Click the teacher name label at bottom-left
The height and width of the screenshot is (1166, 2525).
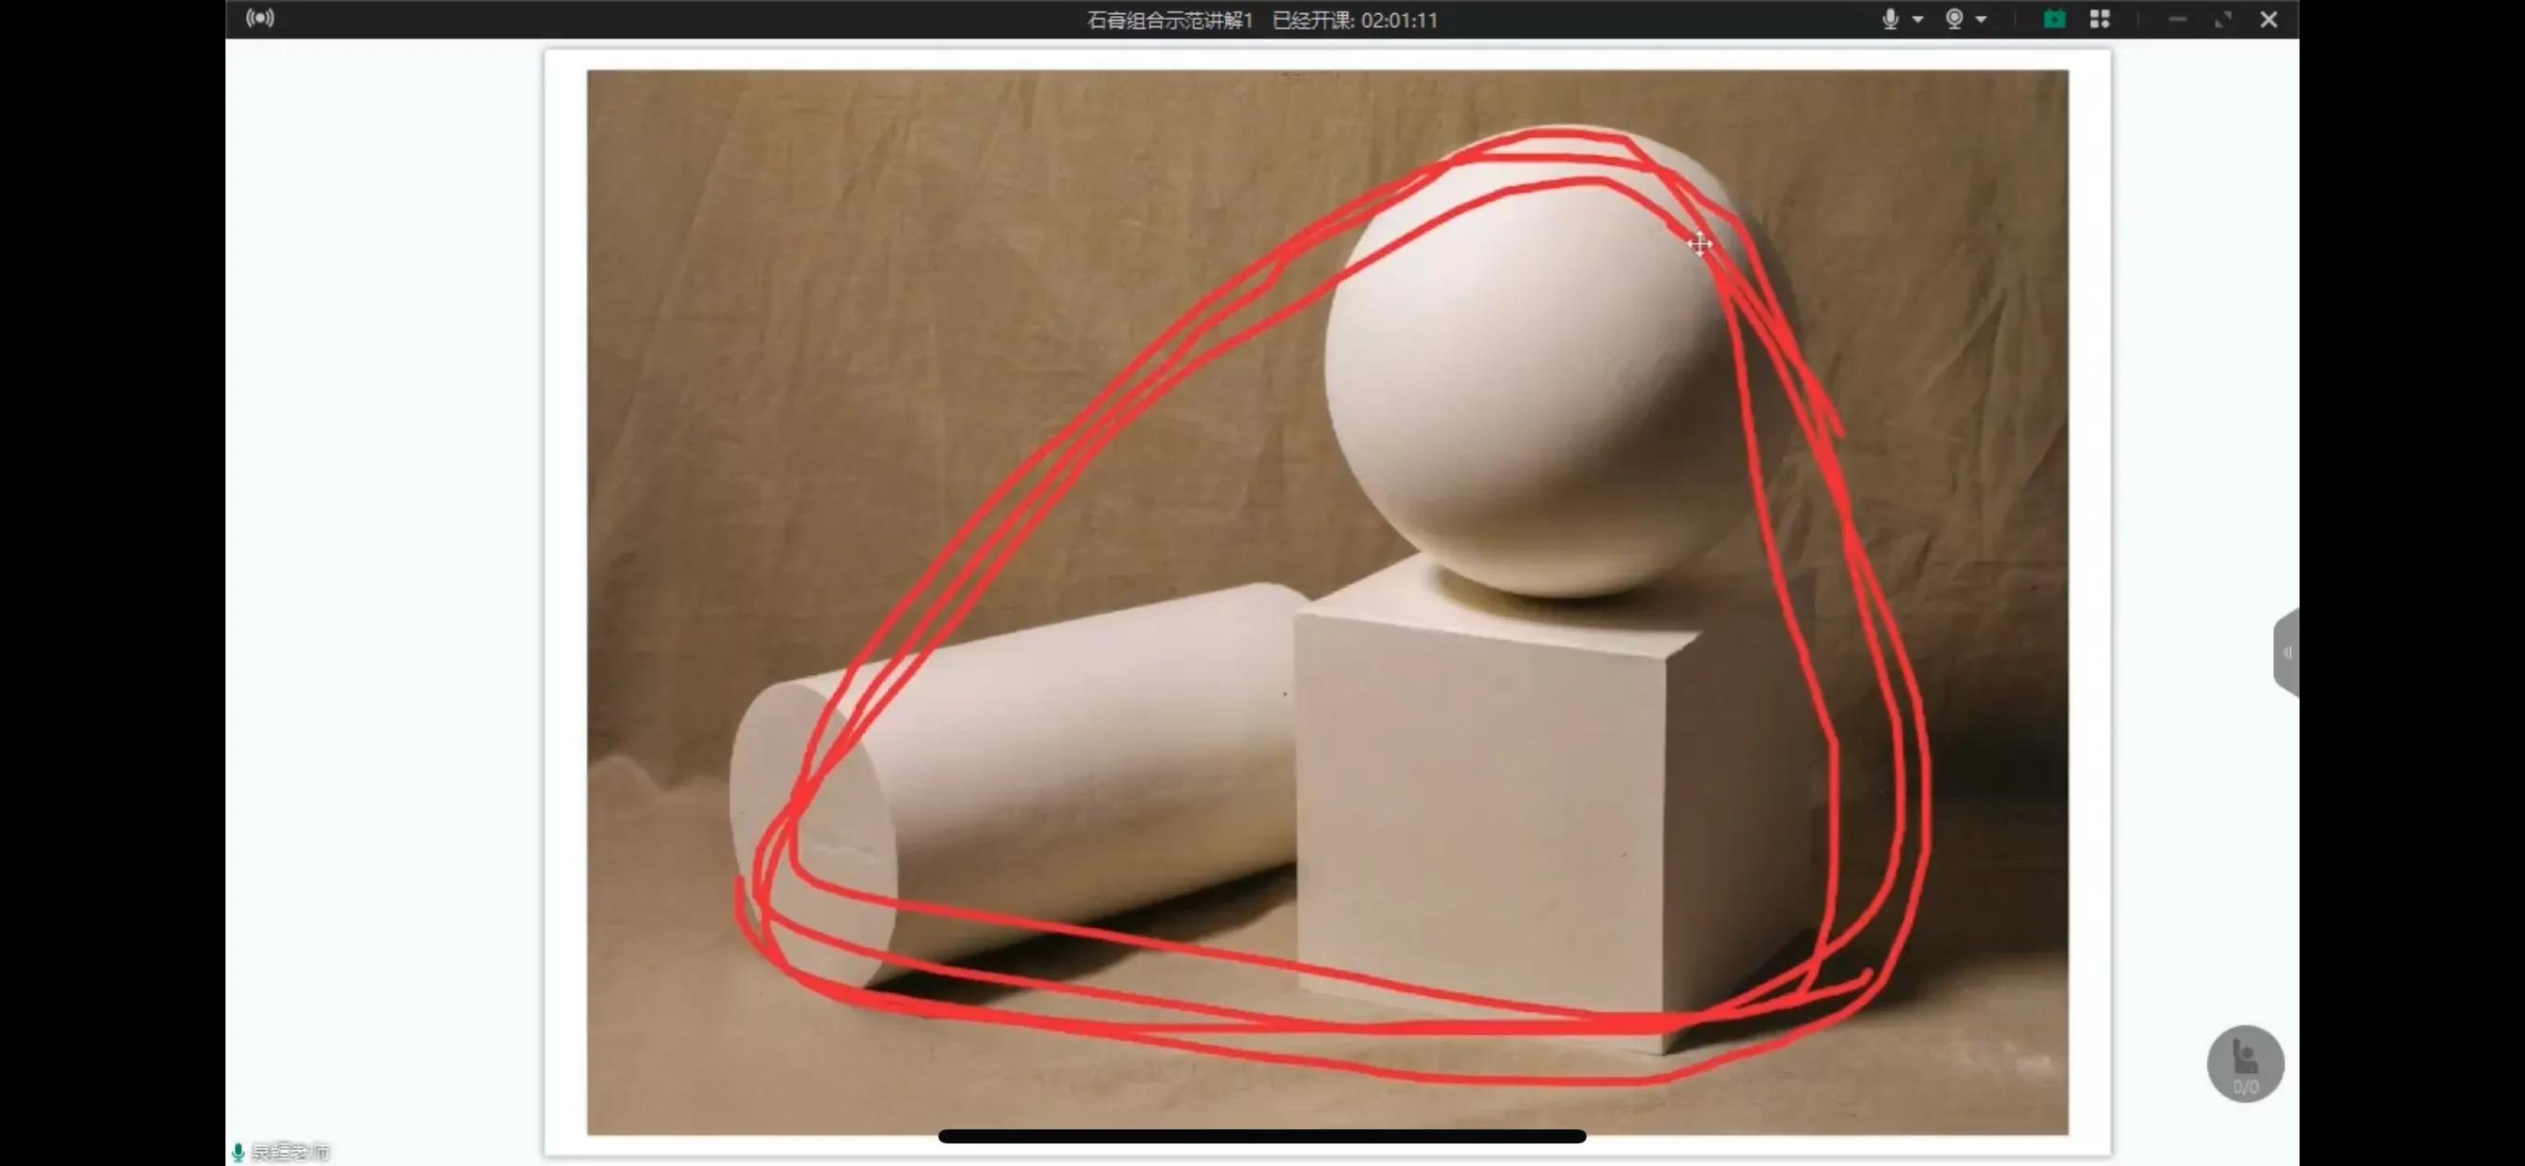point(290,1151)
